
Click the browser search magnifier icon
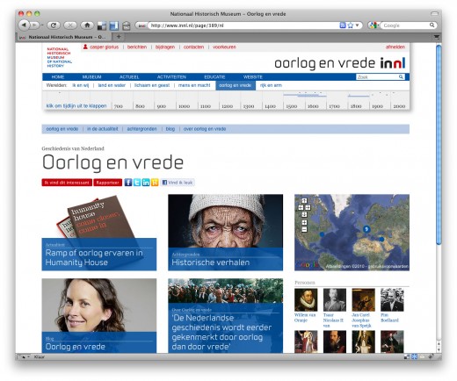coord(432,25)
